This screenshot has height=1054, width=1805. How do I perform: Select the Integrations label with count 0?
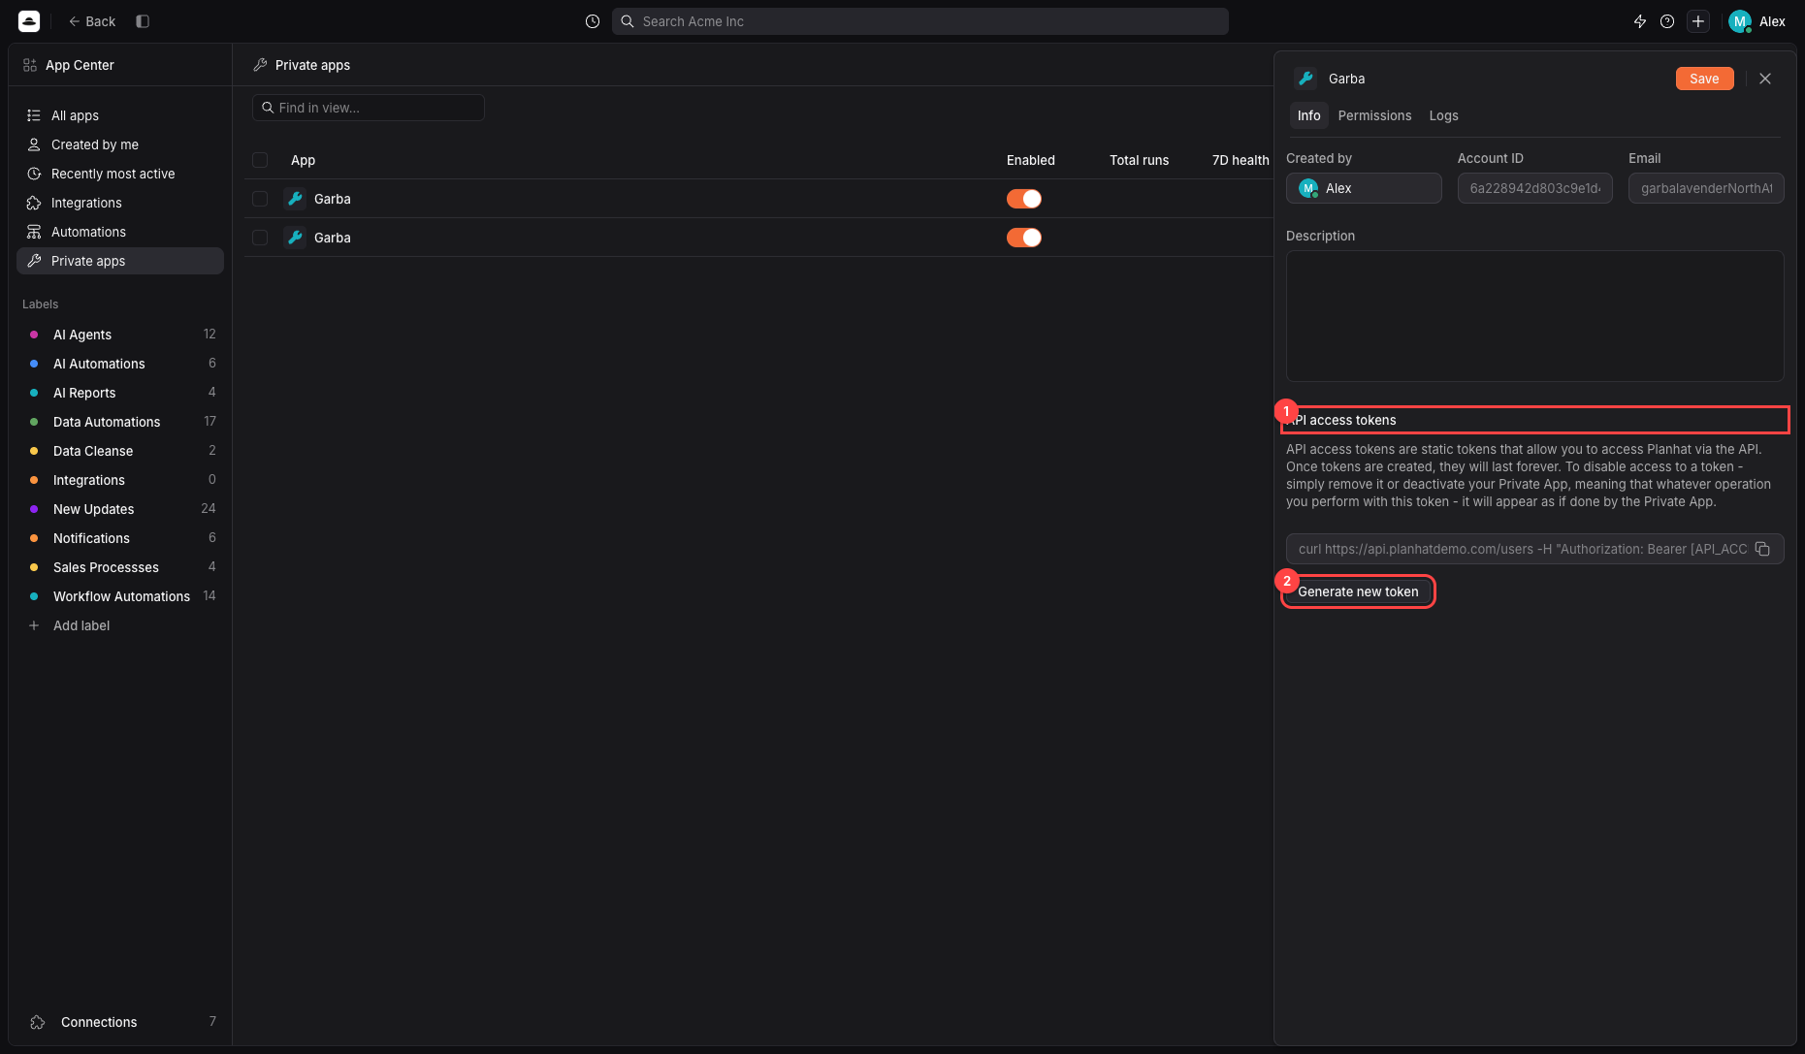click(120, 480)
